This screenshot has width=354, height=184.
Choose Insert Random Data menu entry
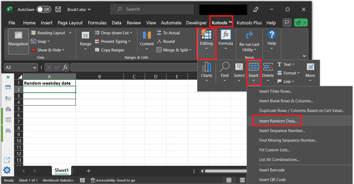coord(278,121)
